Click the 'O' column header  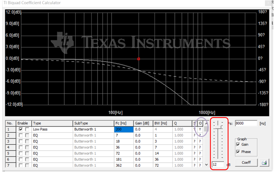tap(200, 123)
